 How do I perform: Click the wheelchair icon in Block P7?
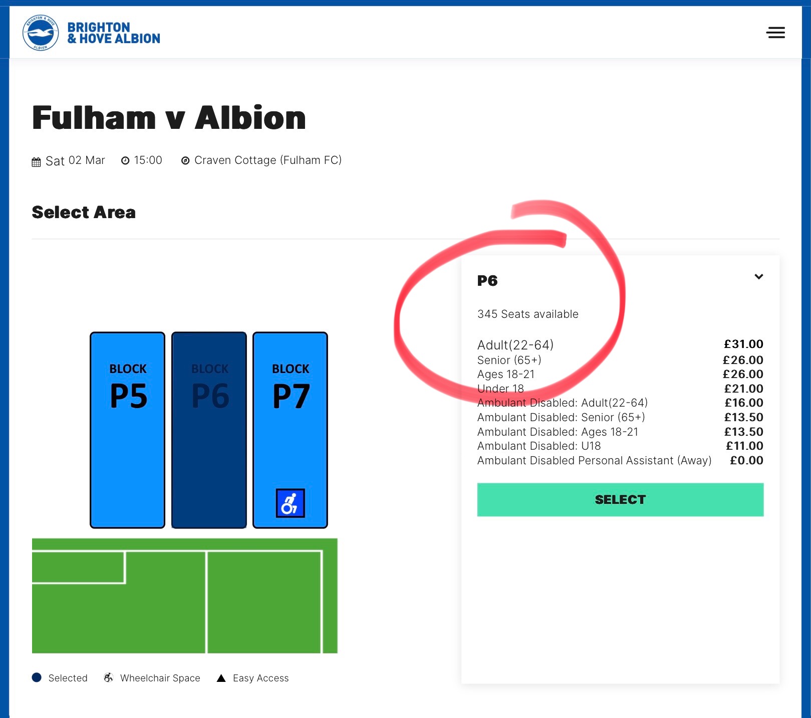[291, 503]
